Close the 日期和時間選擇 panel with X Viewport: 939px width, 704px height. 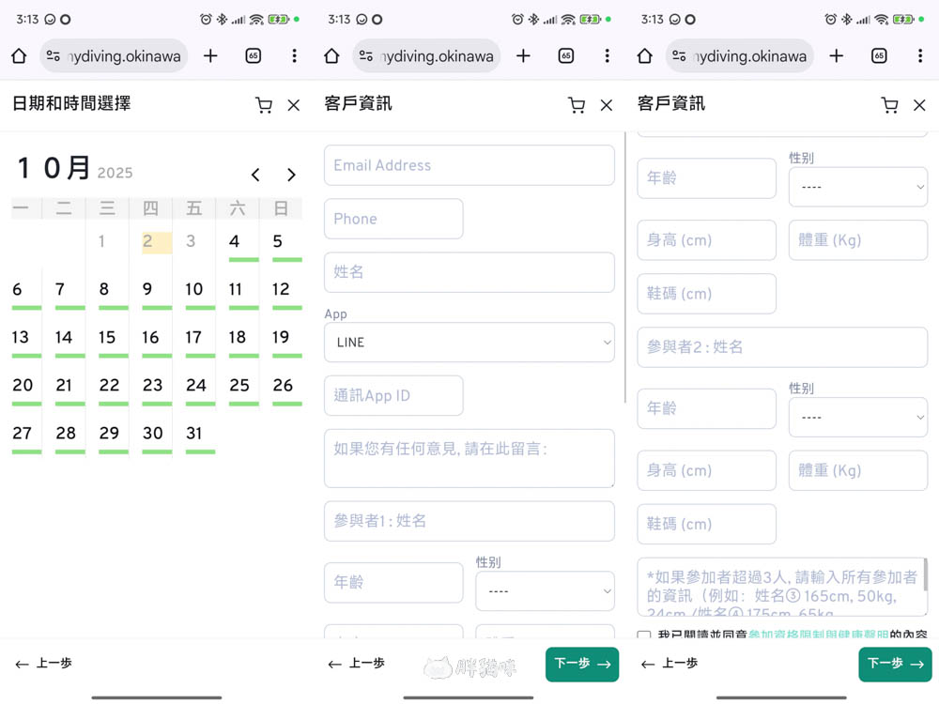click(294, 105)
